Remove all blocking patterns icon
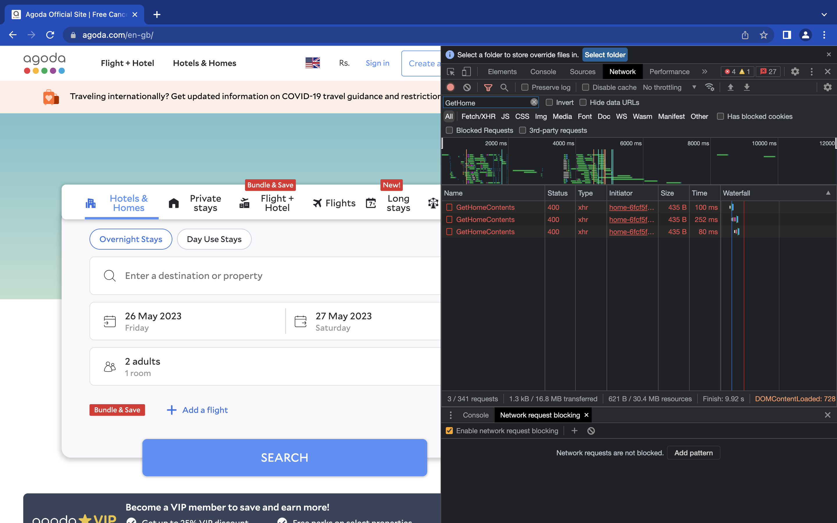This screenshot has height=523, width=837. 591,431
